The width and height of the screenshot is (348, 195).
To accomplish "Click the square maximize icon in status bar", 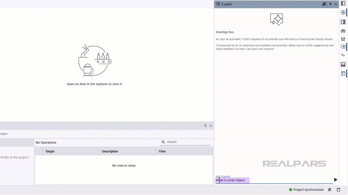I will click(339, 190).
